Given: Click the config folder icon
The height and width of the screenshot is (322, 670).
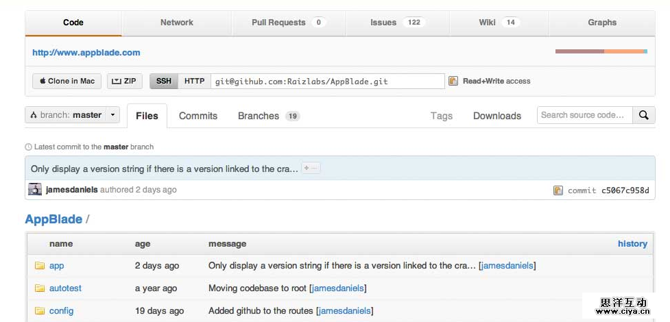Looking at the screenshot, I should (x=39, y=311).
